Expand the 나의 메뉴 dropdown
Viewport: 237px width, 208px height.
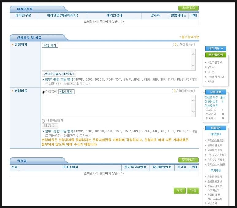pyautogui.click(x=216, y=48)
